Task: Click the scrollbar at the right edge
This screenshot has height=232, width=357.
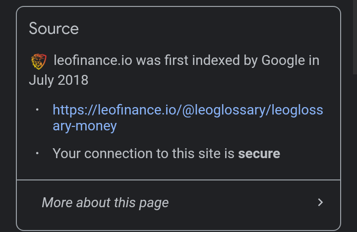Action: [355, 37]
